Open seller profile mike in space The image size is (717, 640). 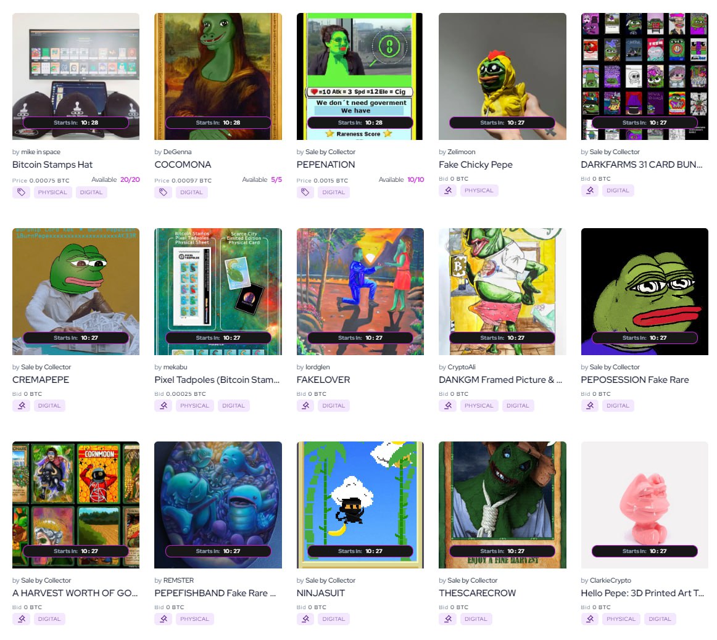point(41,152)
